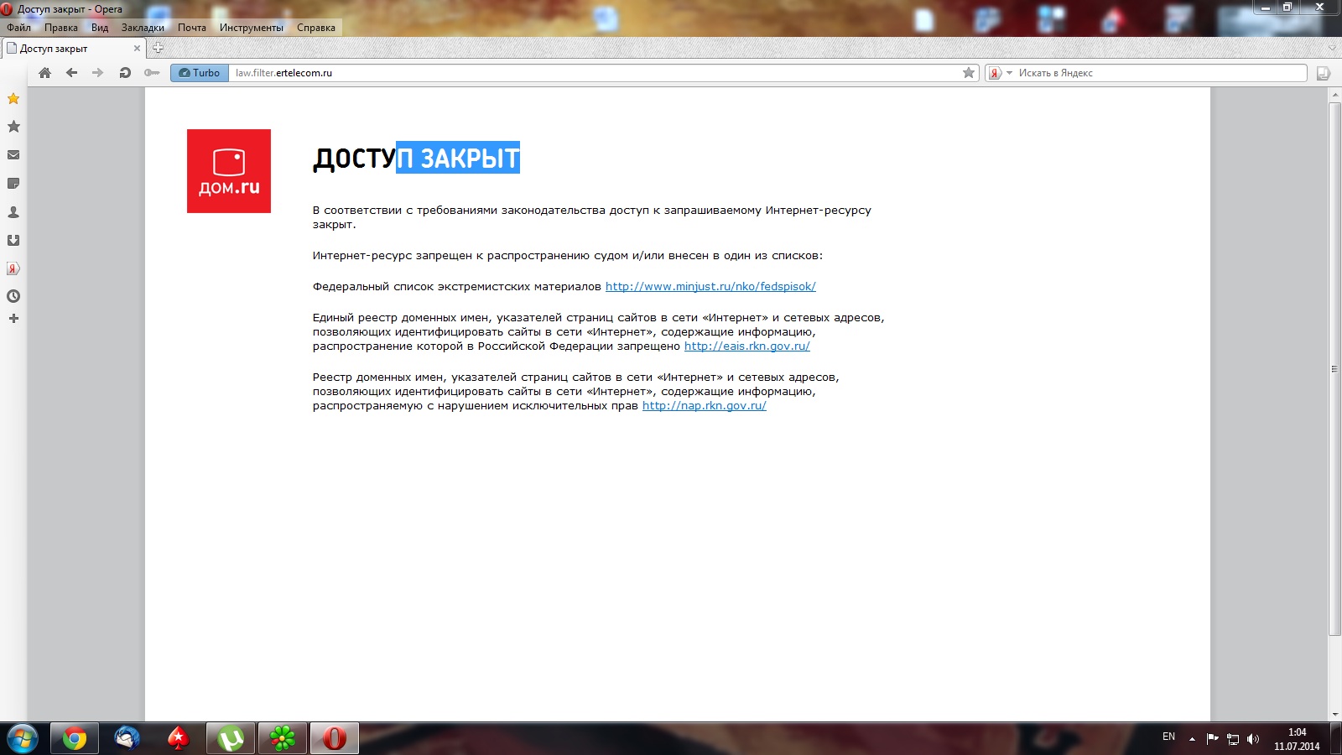The image size is (1342, 755).
Task: Click the vertical scrollbar of the page
Action: click(1335, 369)
